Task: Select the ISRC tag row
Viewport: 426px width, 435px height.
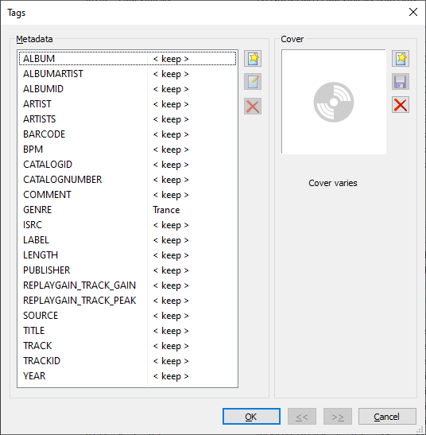Action: [x=128, y=225]
